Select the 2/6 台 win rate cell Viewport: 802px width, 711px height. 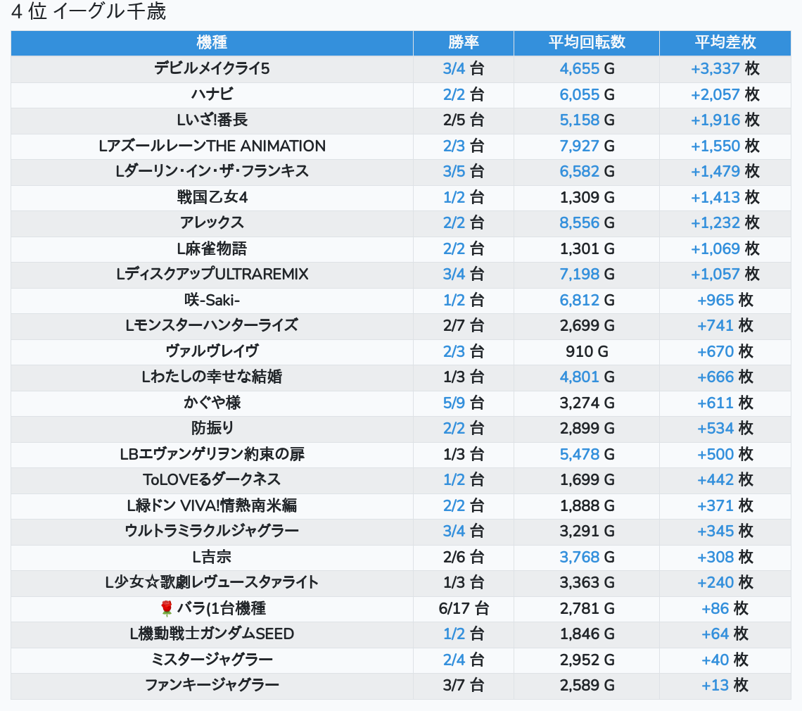[x=464, y=557]
